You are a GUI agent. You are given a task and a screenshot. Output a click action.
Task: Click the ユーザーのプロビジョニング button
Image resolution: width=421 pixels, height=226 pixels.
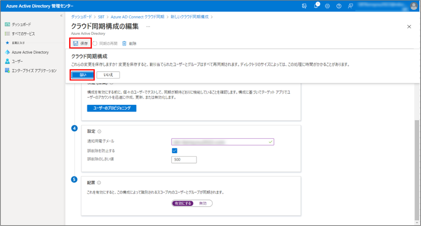112,108
